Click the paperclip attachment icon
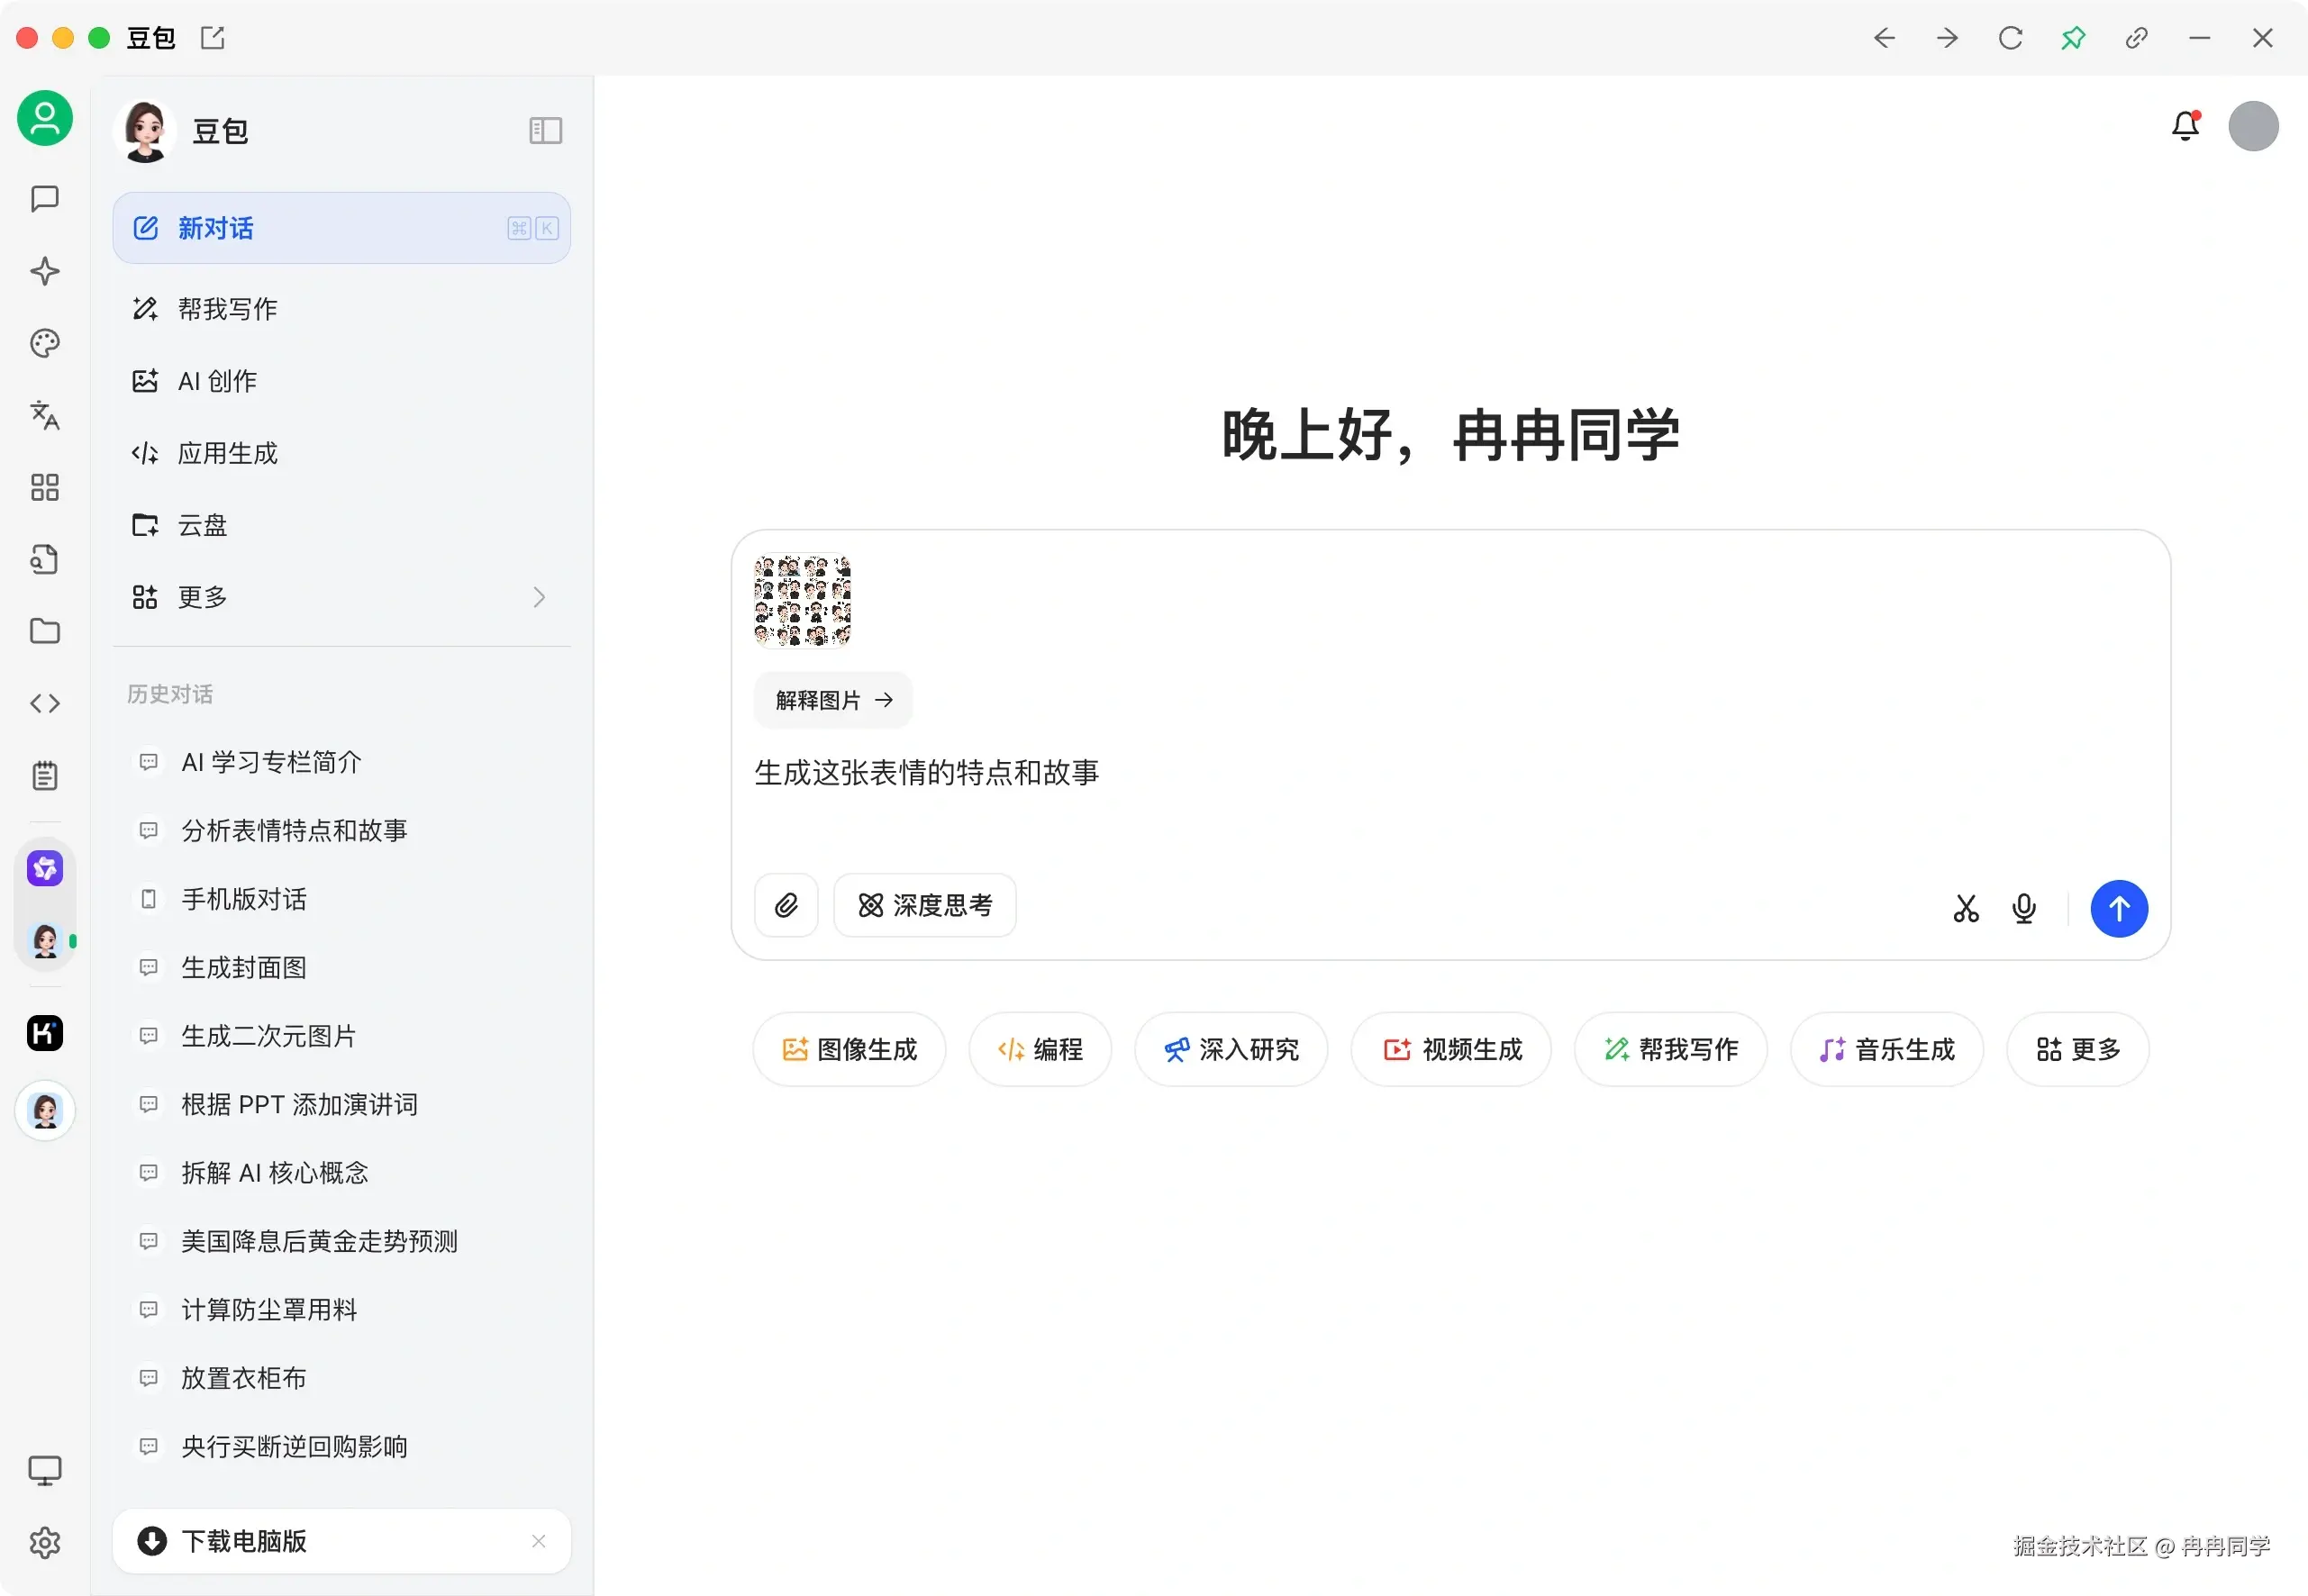2308x1596 pixels. coord(786,906)
